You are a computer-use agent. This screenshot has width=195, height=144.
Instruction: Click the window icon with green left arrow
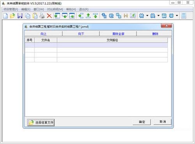(57, 16)
